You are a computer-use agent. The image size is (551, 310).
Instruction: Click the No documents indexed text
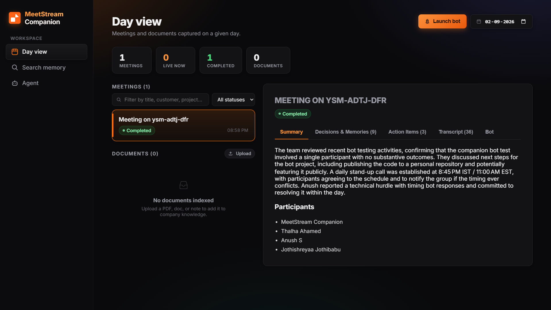(183, 201)
